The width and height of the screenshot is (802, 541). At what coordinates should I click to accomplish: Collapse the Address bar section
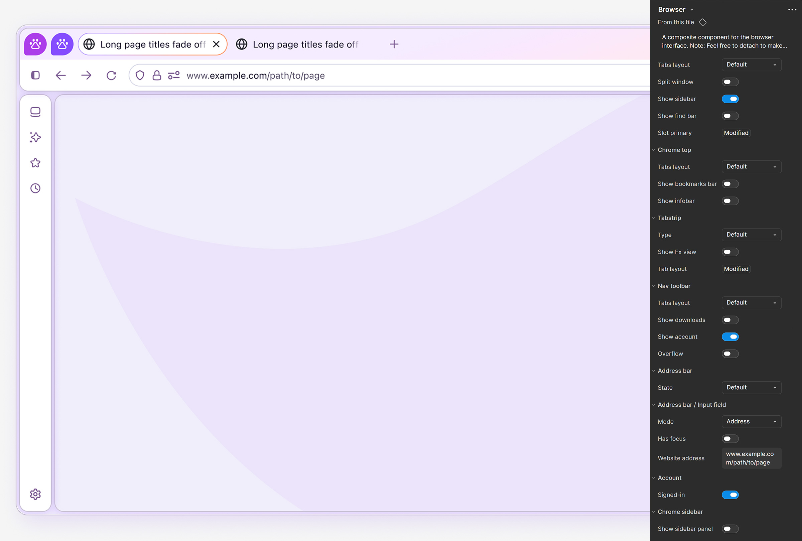tap(653, 371)
